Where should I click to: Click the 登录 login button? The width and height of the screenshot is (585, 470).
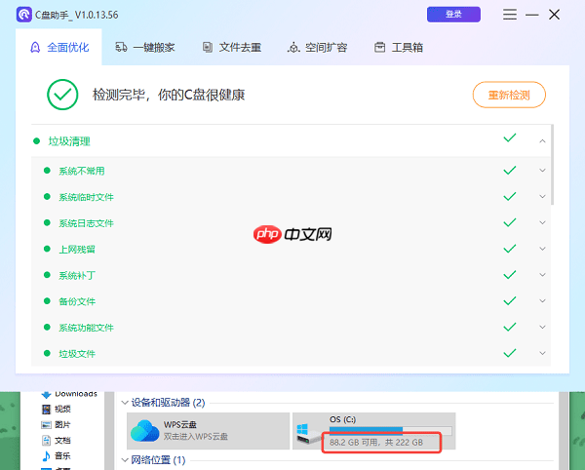click(453, 15)
